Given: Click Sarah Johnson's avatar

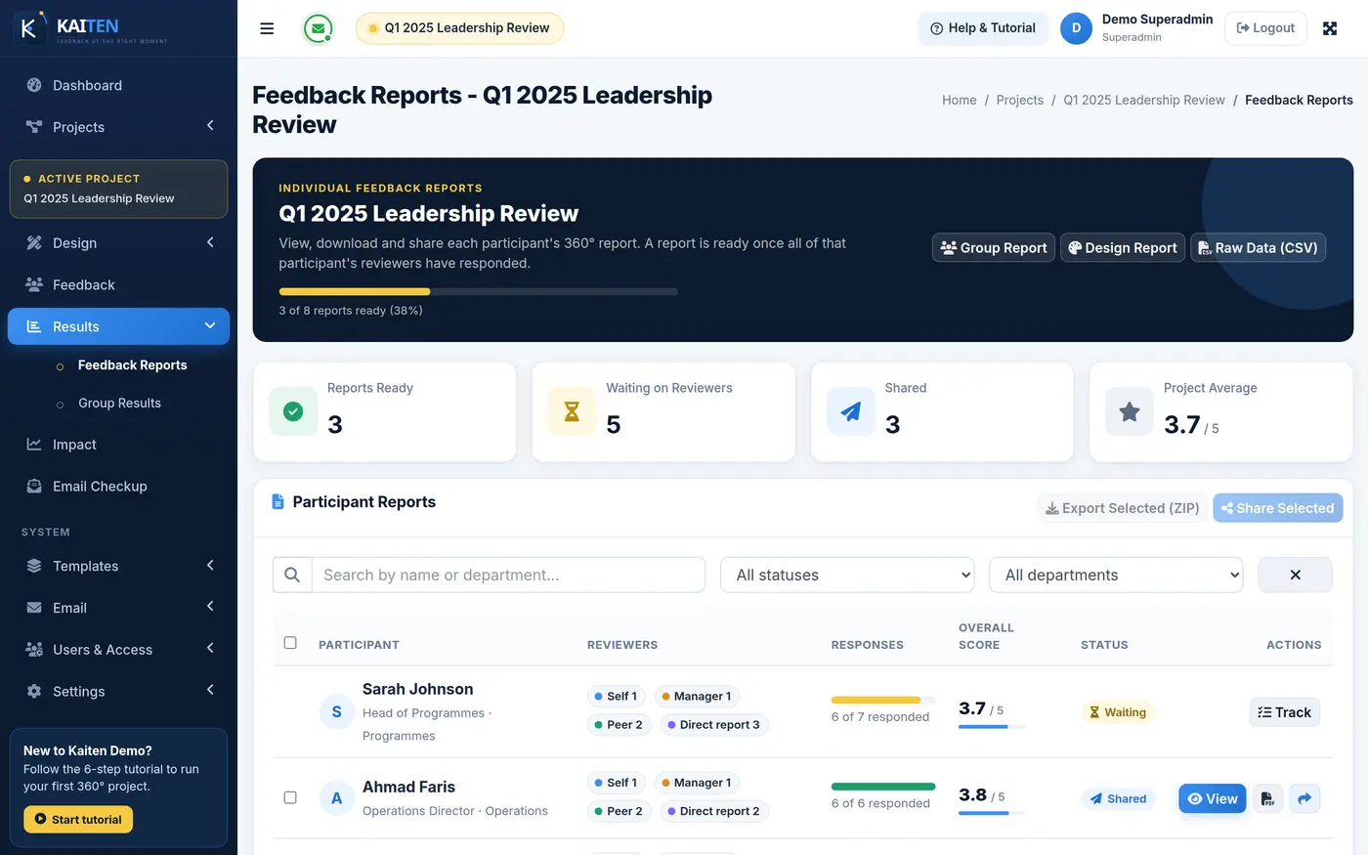Looking at the screenshot, I should pos(337,711).
